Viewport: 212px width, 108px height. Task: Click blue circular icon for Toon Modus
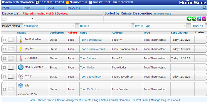click(x=21, y=67)
